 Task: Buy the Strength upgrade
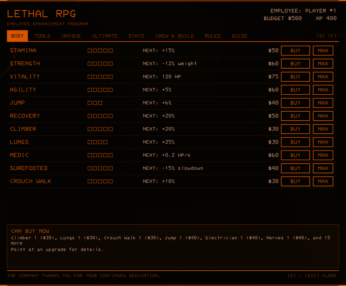(x=295, y=64)
